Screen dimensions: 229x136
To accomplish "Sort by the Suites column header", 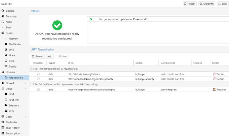I will [x=146, y=63].
